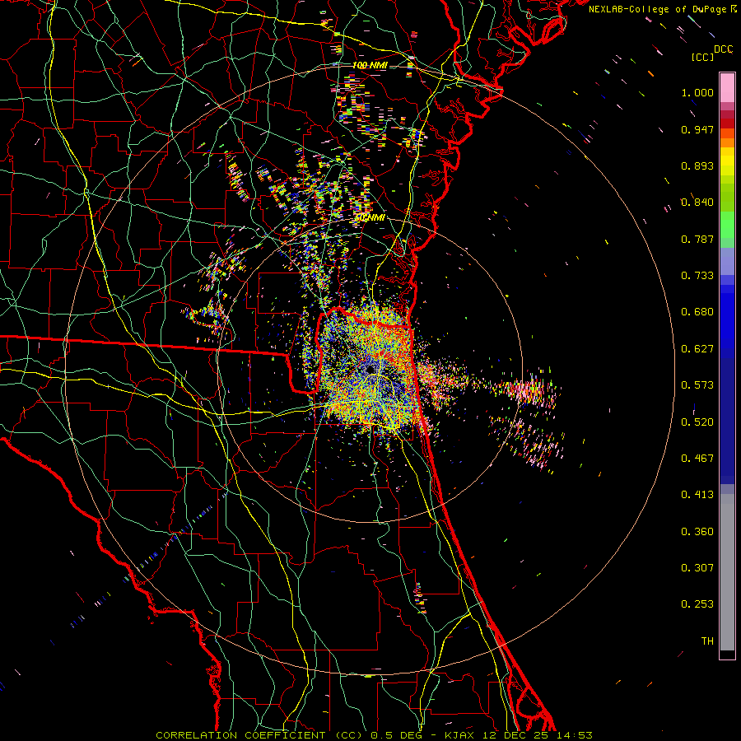Click the 14:53 timestamp in the caption
Viewport: 741px width, 741px height.
pyautogui.click(x=574, y=735)
